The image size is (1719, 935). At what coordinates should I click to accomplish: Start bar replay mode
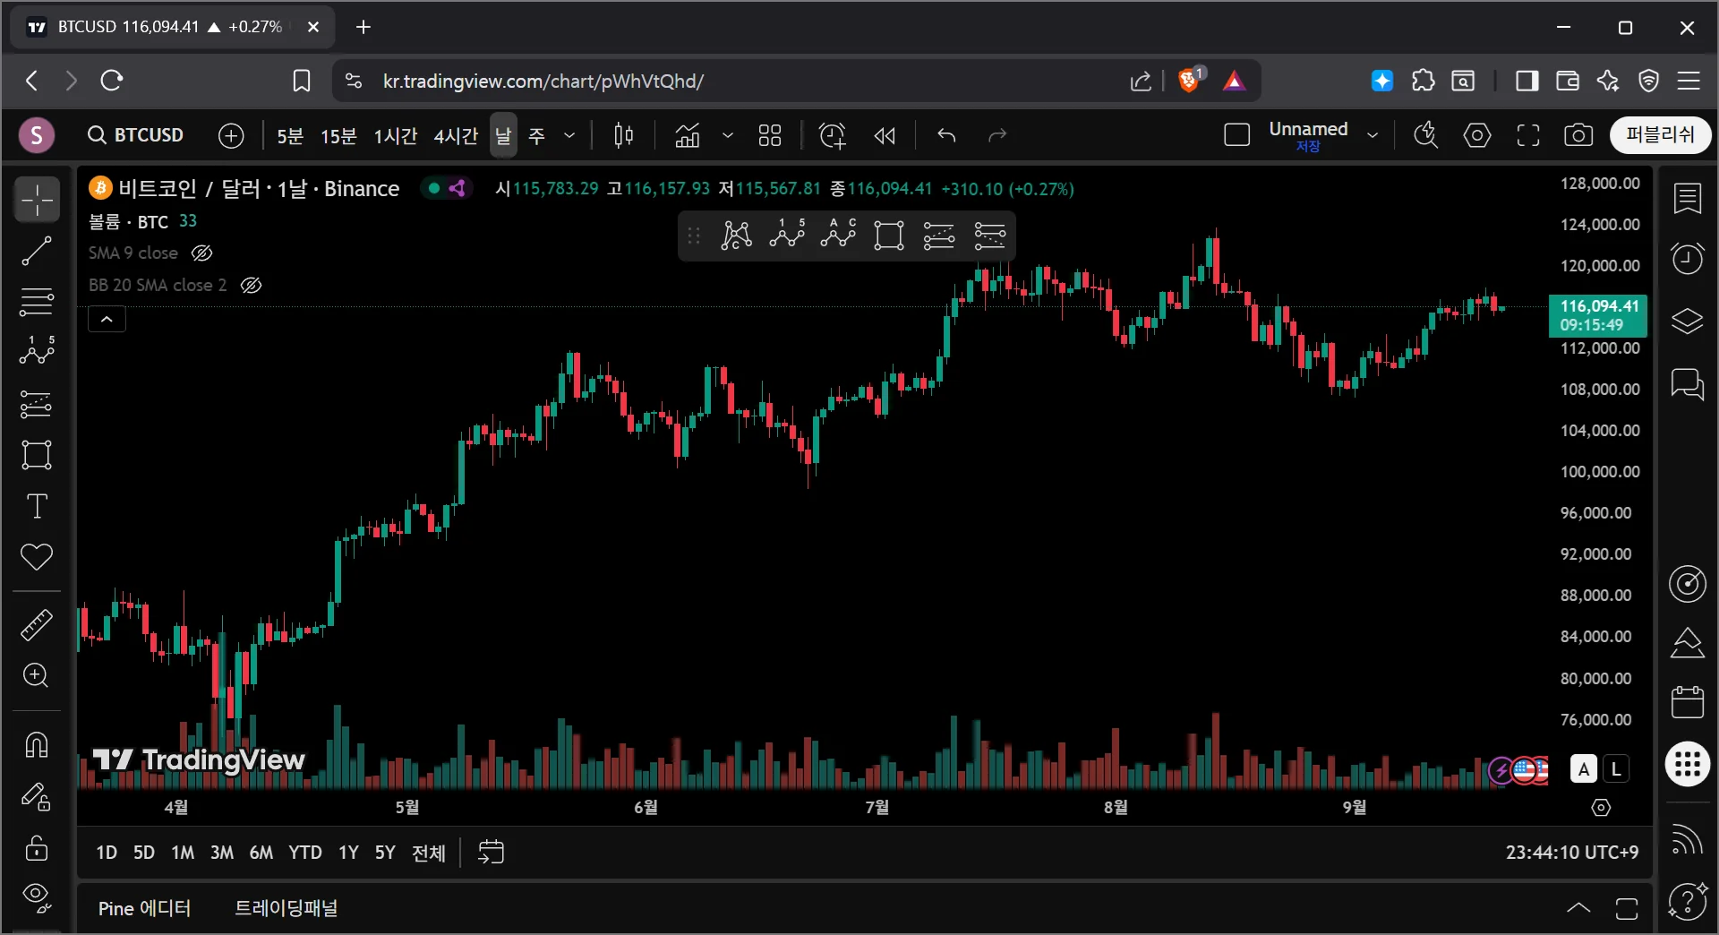point(885,136)
